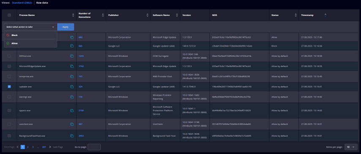Choose Block from the action menu
Image resolution: width=361 pixels, height=154 pixels.
coord(30,35)
